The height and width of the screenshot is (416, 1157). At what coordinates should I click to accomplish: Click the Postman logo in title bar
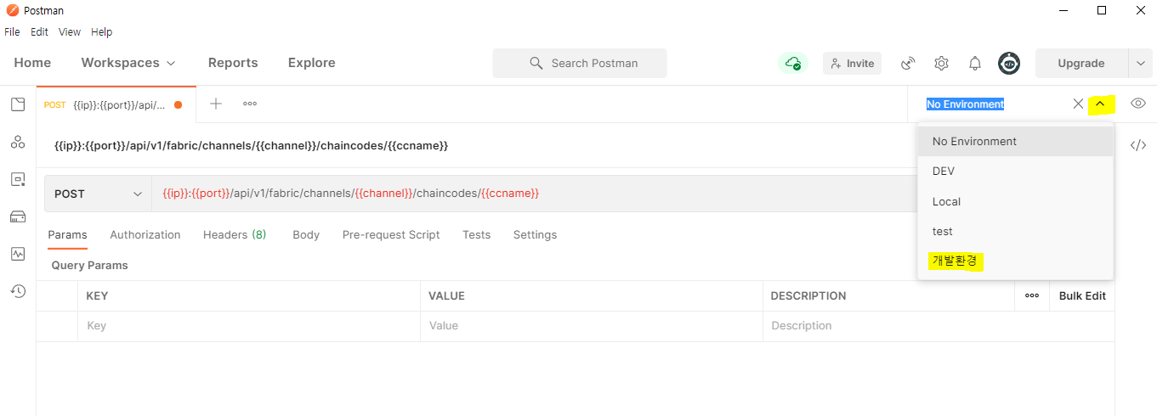13,10
